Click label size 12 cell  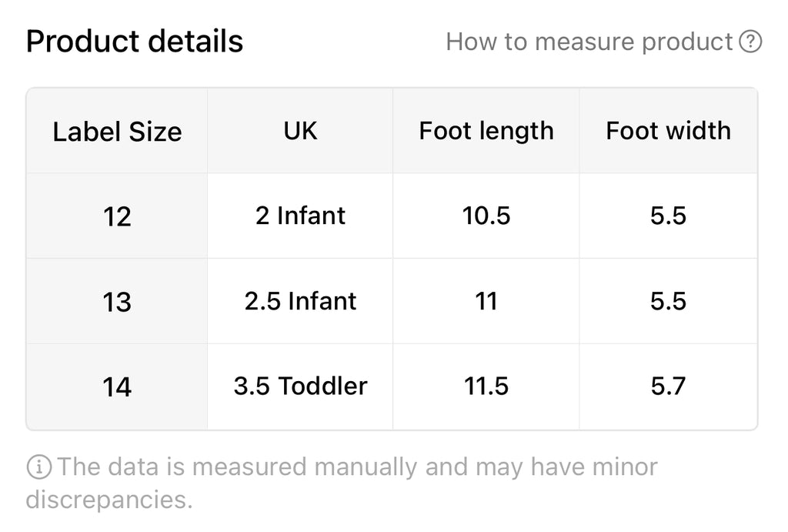(117, 217)
